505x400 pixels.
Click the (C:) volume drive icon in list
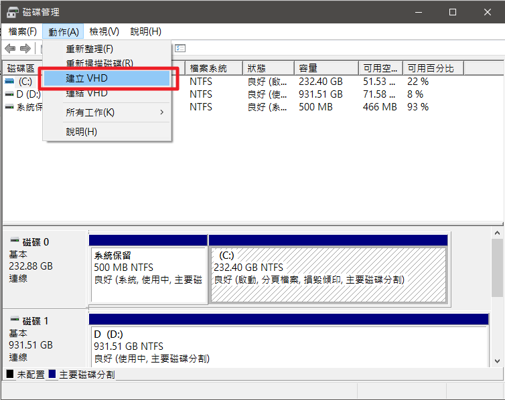tap(9, 82)
